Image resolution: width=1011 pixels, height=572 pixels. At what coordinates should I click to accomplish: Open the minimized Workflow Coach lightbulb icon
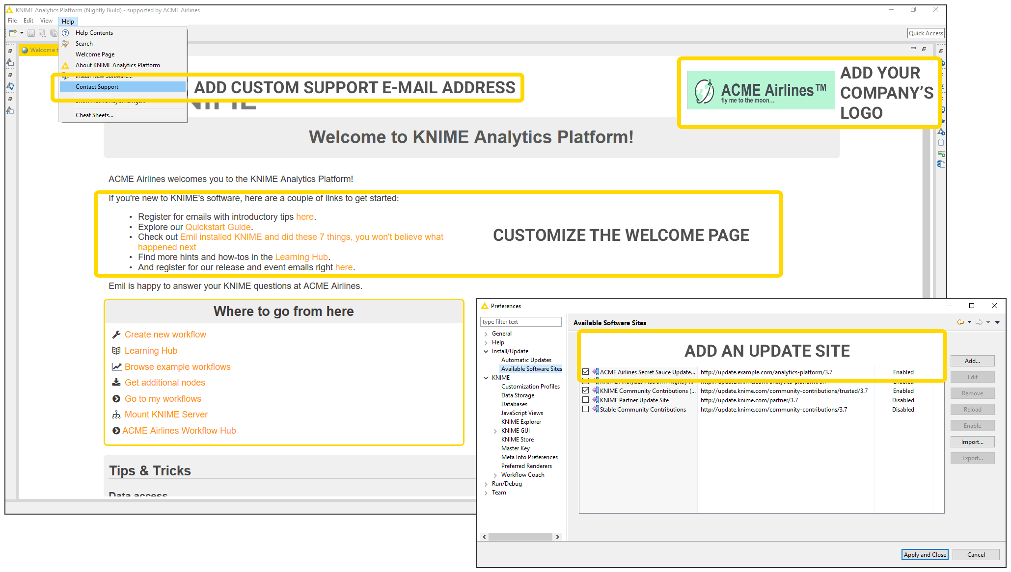[10, 87]
